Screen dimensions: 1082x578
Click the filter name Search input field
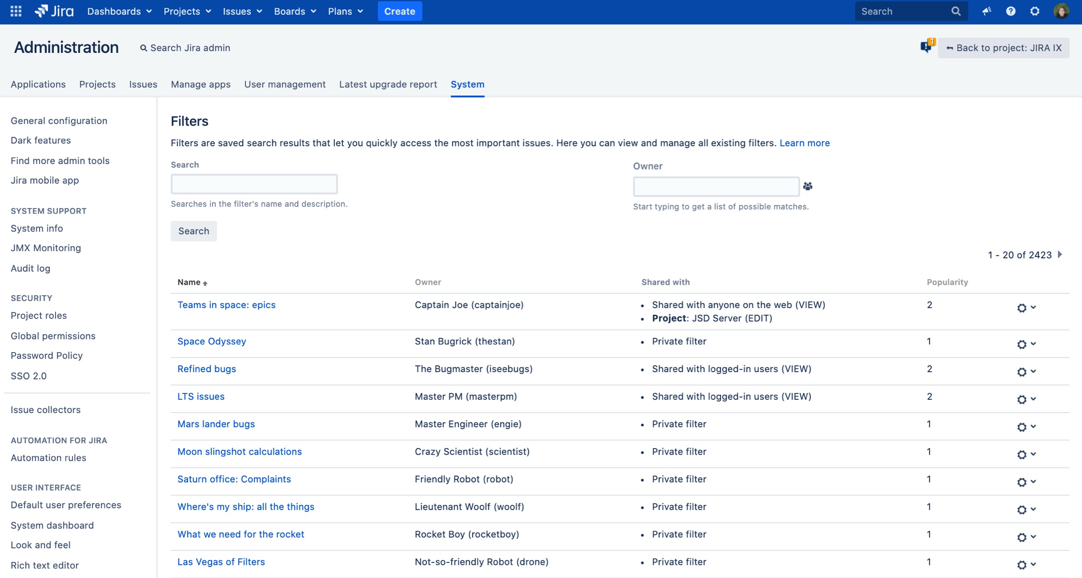coord(254,184)
